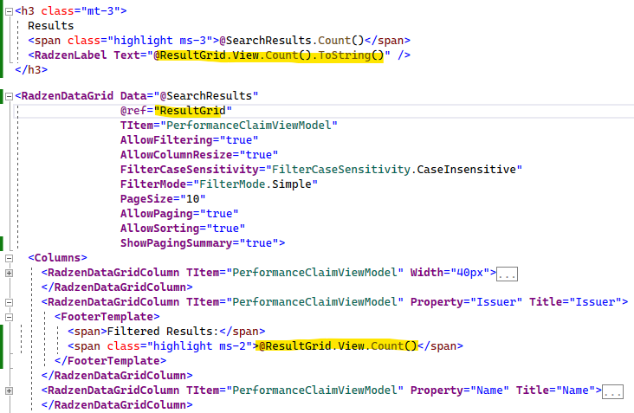The width and height of the screenshot is (634, 413).
Task: Collapse the Issuer RadzenDataGridColumn block
Action: (9, 302)
